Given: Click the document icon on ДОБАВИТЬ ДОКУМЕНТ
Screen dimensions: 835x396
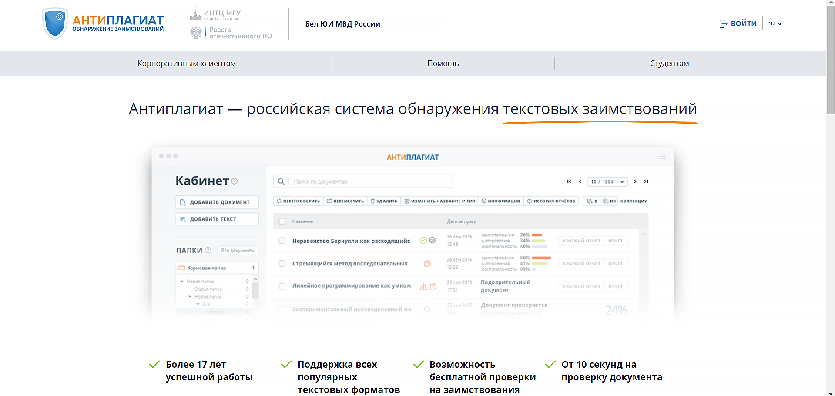Looking at the screenshot, I should pos(183,202).
